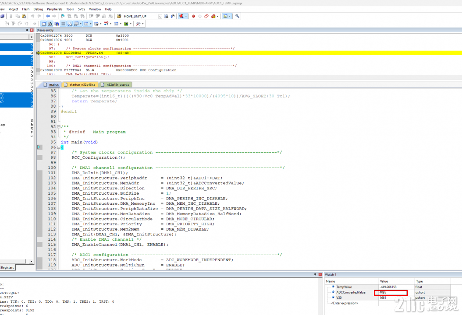Open the Window layout dropdown arrow
This screenshot has width=462, height=315.
point(230,17)
